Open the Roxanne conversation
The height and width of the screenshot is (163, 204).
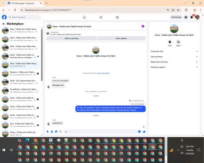[20, 73]
